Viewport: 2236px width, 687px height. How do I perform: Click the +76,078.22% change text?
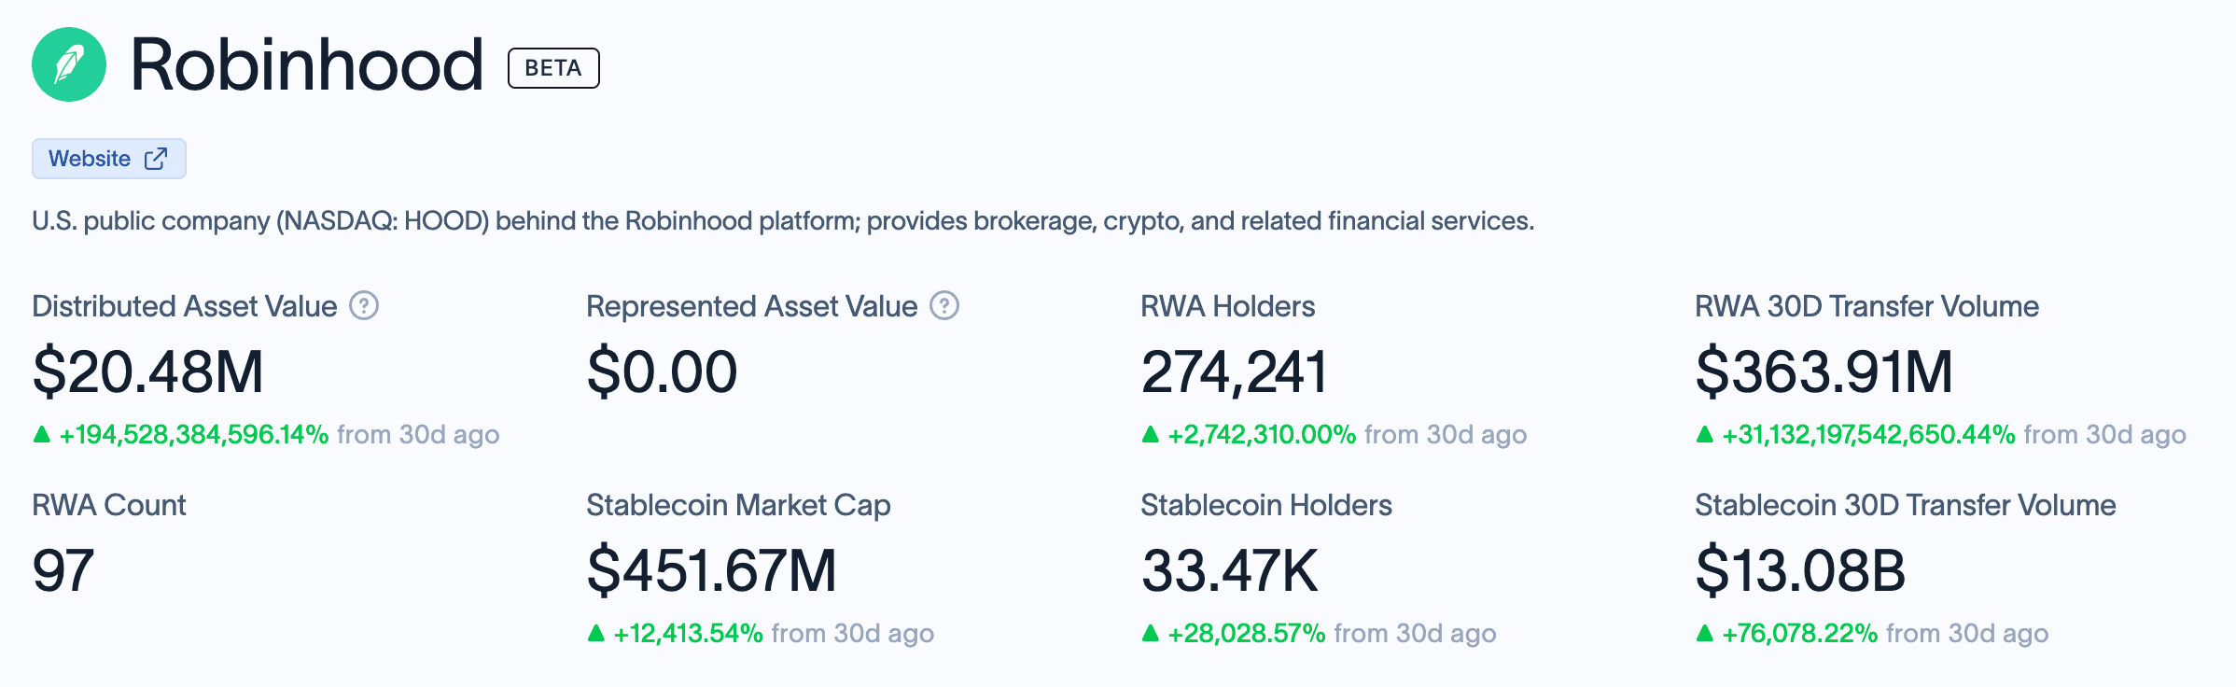pyautogui.click(x=1800, y=634)
